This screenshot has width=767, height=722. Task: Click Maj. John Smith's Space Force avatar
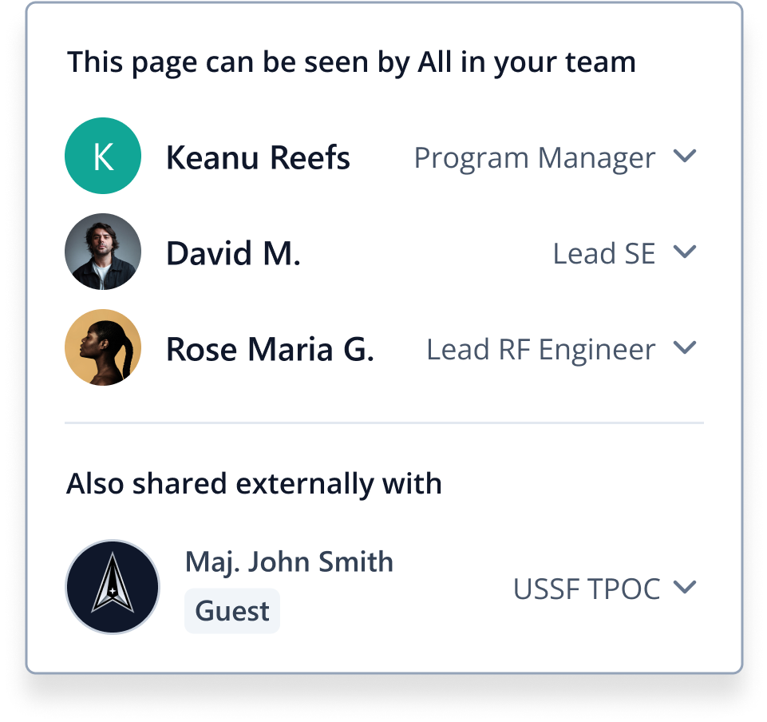113,587
